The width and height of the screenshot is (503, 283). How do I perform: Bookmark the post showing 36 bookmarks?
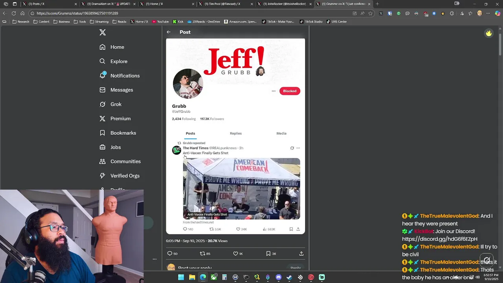268,254
